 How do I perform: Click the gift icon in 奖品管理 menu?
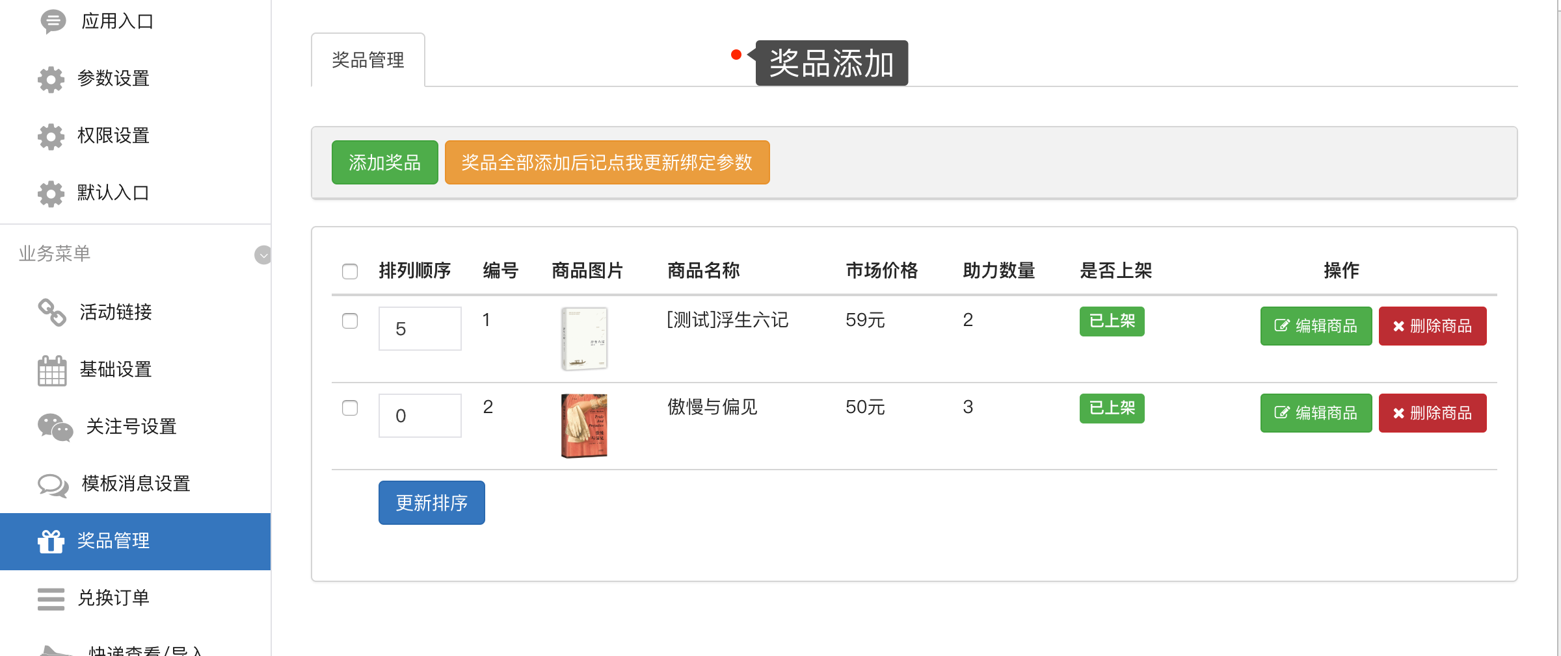(51, 541)
